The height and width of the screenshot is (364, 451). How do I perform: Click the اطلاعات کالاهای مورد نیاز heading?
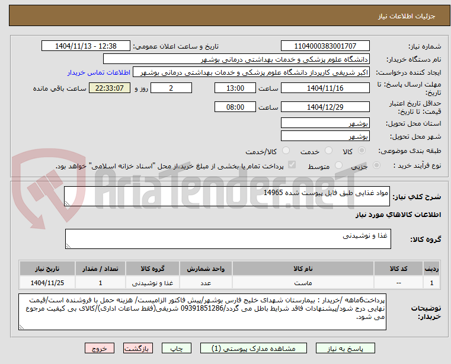[398, 215]
